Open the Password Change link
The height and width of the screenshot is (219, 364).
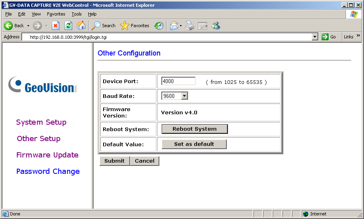[48, 171]
